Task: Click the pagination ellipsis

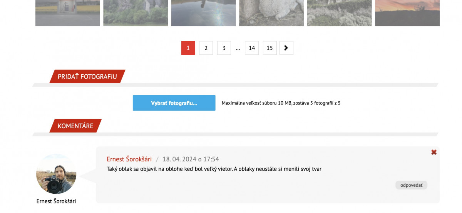Action: (238, 49)
